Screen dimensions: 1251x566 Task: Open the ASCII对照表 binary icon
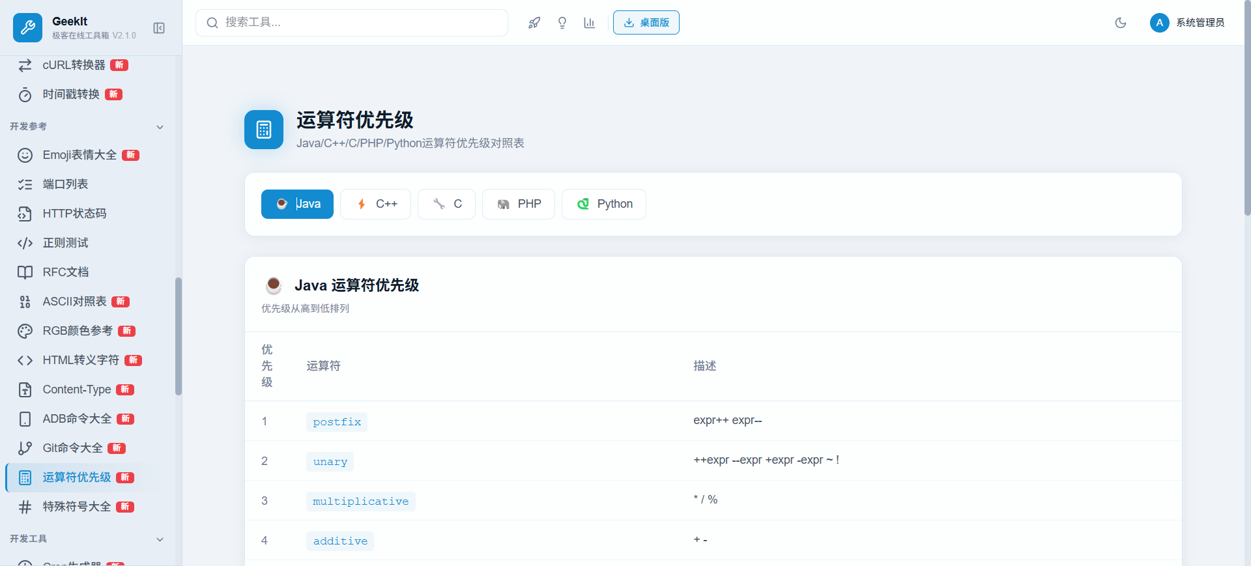[25, 302]
